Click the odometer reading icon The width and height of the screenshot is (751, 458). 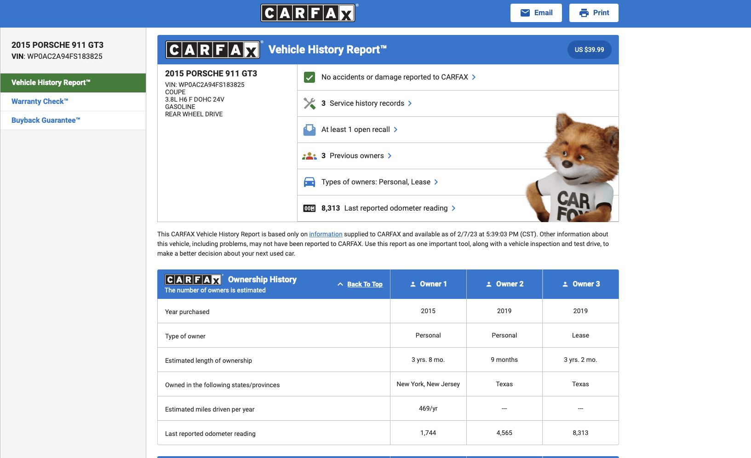coord(310,208)
